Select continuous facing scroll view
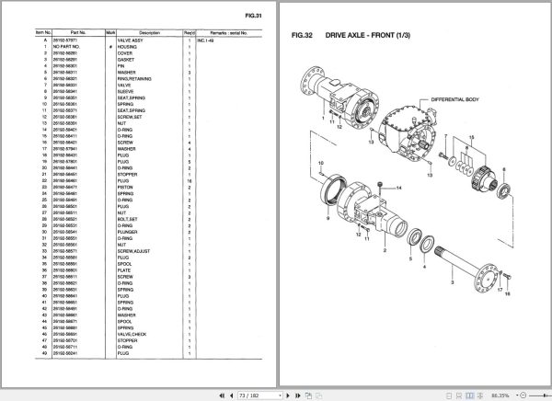The height and width of the screenshot is (401, 552). (x=480, y=395)
